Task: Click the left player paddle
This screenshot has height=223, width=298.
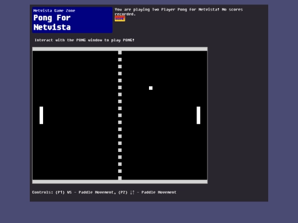Action: pos(41,115)
